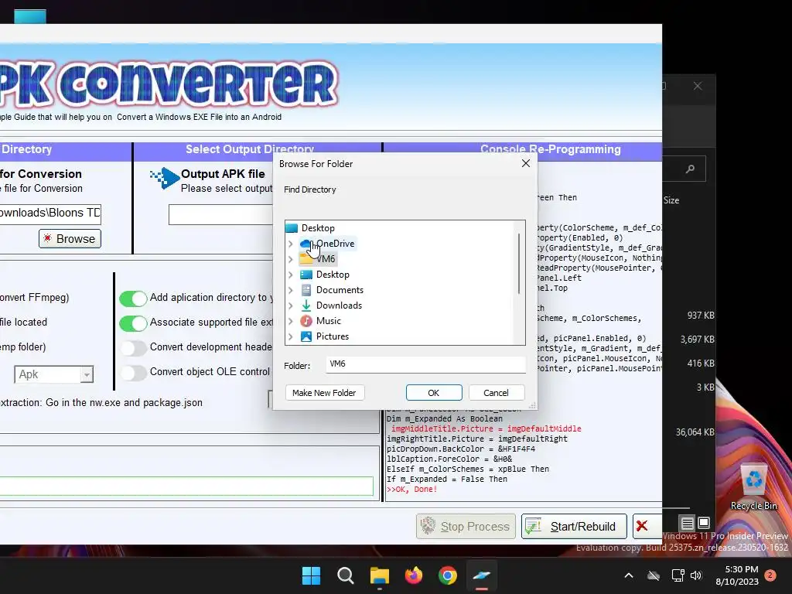
Task: Open the Apk format dropdown
Action: point(87,374)
